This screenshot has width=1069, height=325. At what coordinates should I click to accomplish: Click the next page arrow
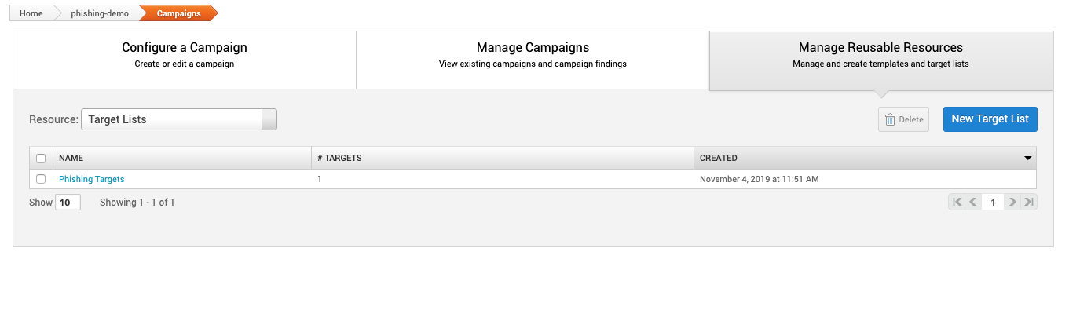pyautogui.click(x=1013, y=203)
